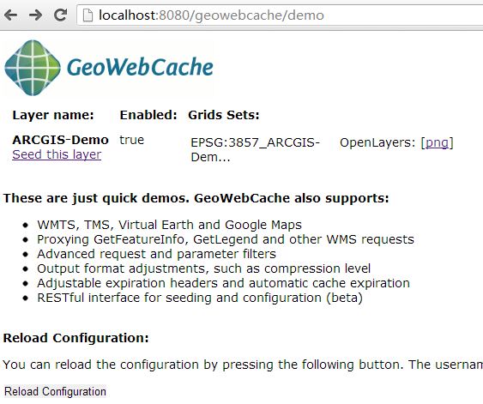Open the Seed this layer link

click(x=57, y=154)
